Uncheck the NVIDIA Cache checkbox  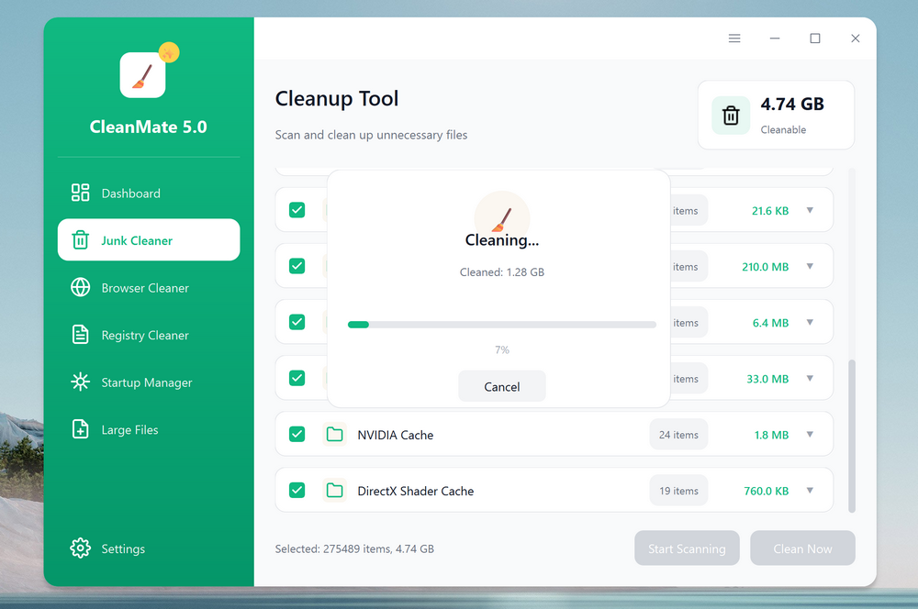click(x=297, y=434)
